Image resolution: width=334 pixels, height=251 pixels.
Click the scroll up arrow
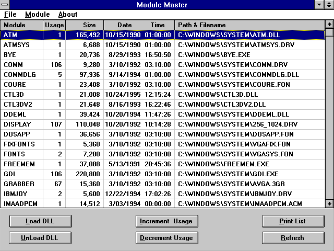coord(329,24)
